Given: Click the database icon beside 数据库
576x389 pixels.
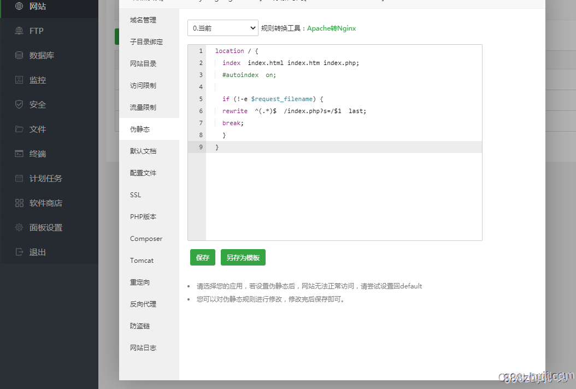Looking at the screenshot, I should tap(19, 56).
